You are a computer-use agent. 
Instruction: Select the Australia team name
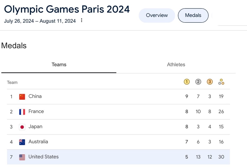coord(38,142)
